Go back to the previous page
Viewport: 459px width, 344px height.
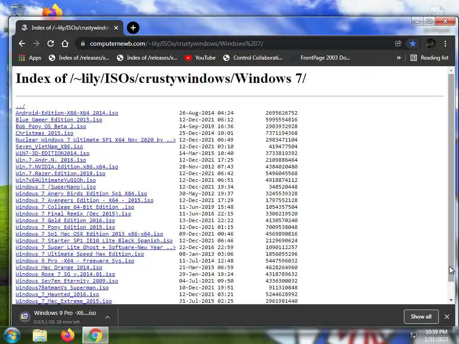22,43
